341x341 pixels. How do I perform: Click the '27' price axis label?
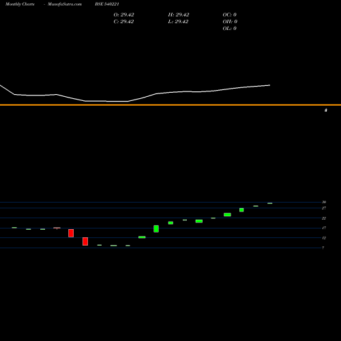pos(324,208)
